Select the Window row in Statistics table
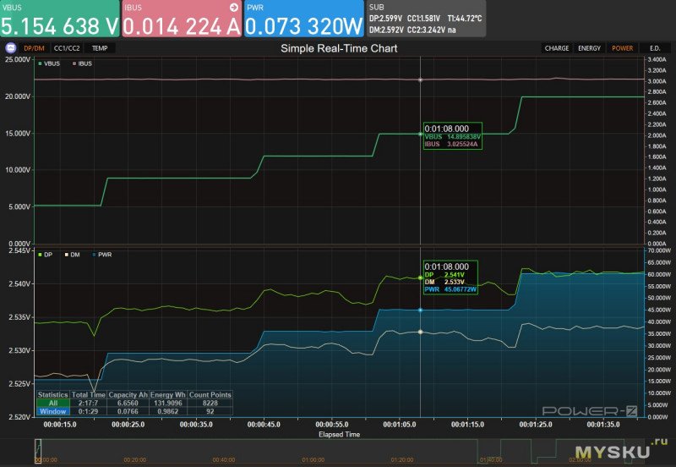 [x=53, y=411]
